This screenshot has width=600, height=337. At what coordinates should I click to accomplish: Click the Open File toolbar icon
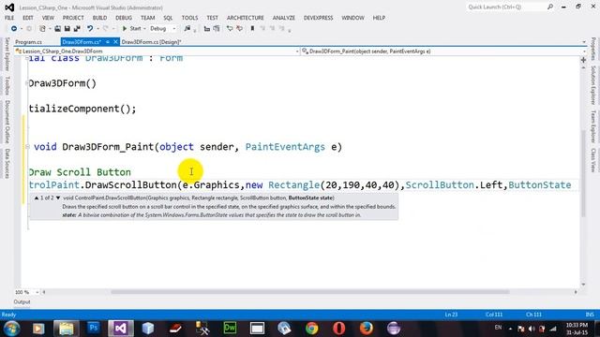57,29
